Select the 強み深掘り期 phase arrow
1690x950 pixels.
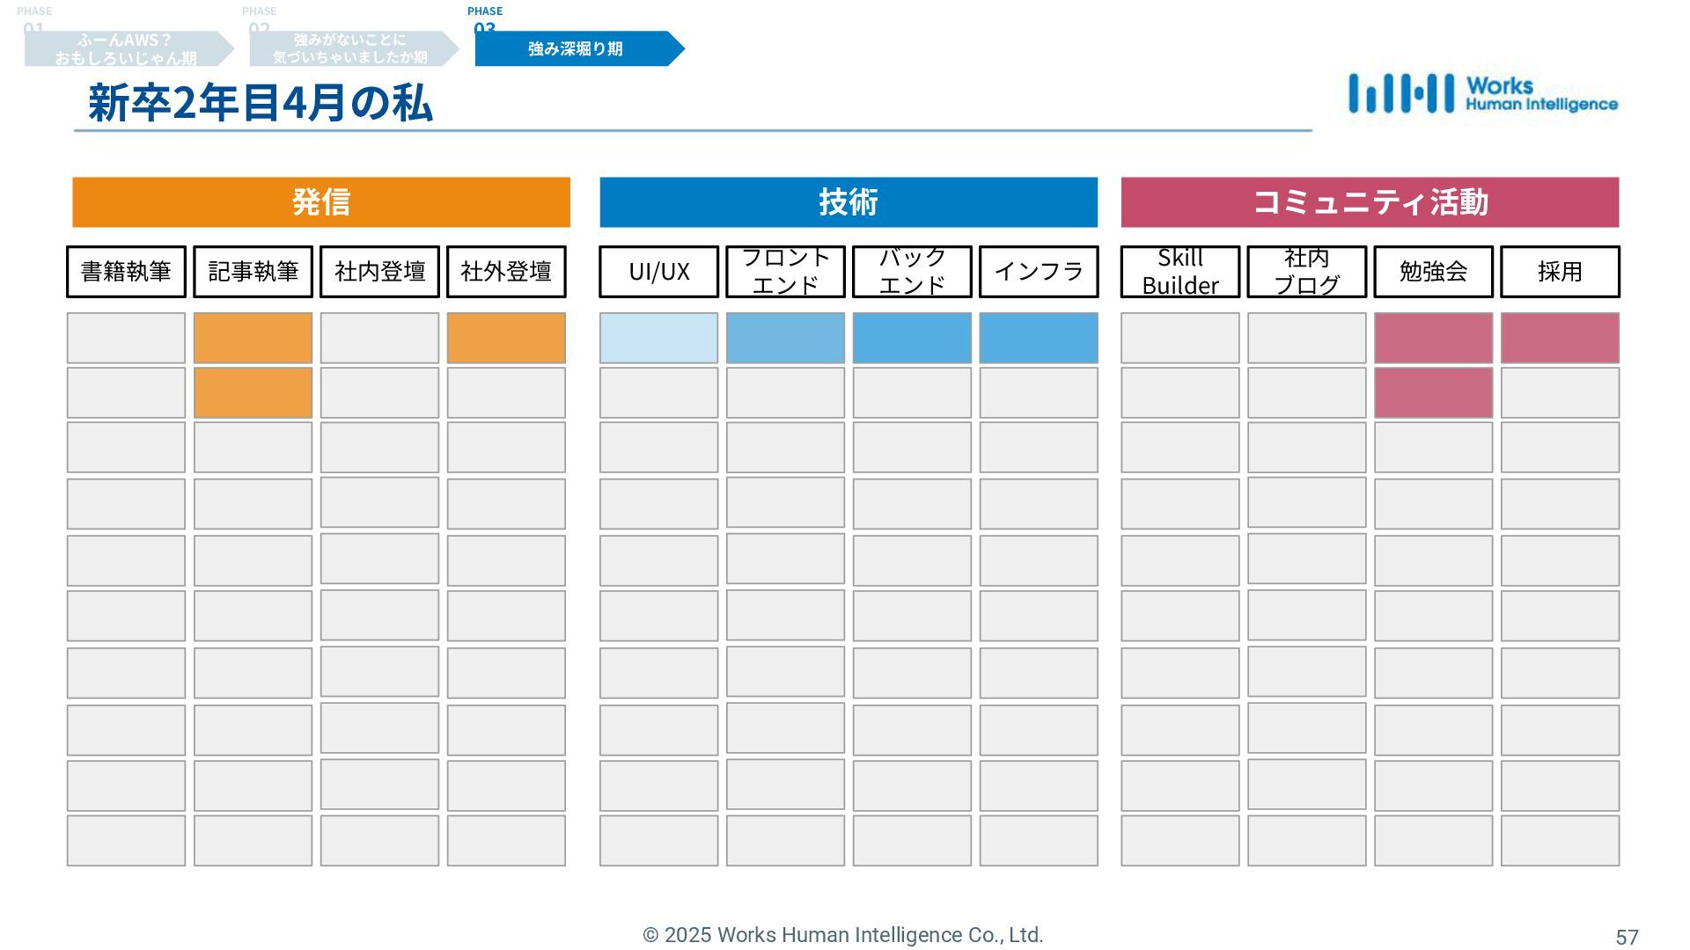tap(576, 49)
